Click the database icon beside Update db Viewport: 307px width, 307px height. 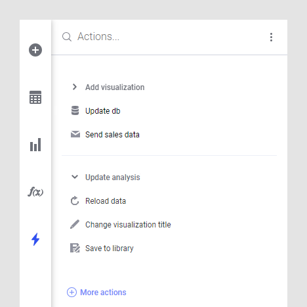tap(75, 110)
